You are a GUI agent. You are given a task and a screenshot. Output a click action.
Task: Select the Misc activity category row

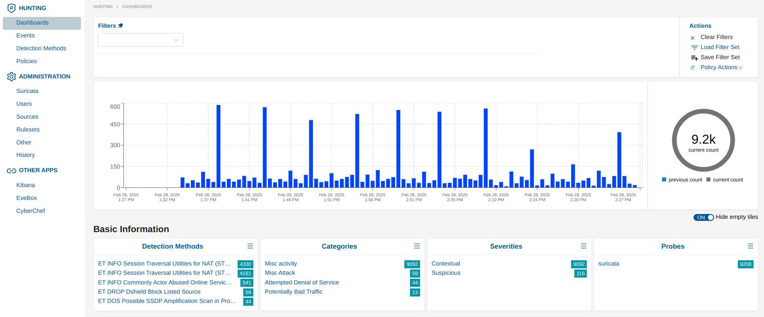(281, 263)
